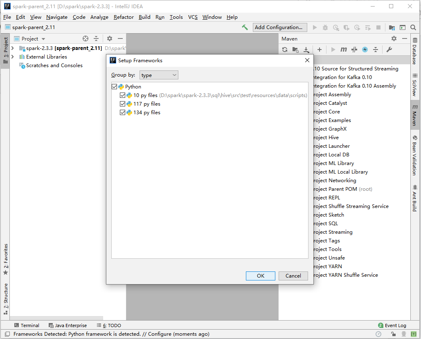The width and height of the screenshot is (421, 339).
Task: Execute Maven goal using the 'm' icon
Action: coord(343,50)
